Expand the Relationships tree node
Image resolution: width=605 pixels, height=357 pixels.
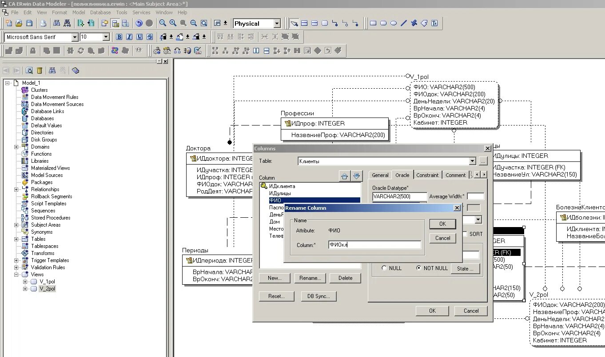[16, 189]
